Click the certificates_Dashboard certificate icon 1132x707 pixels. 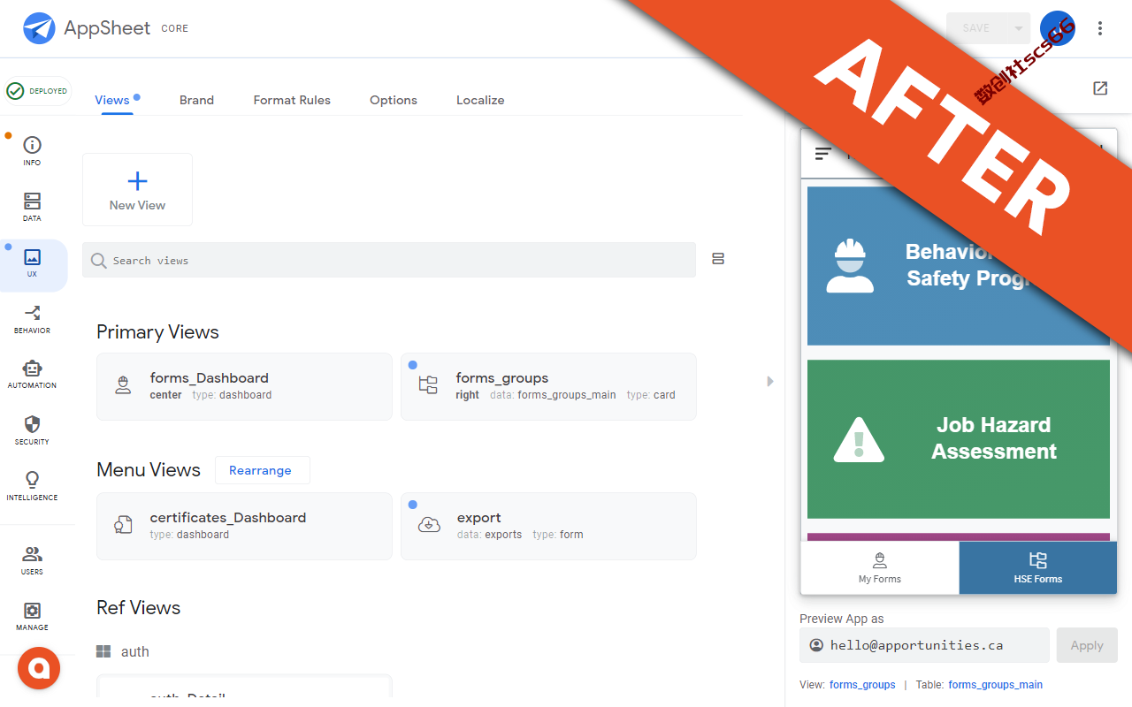tap(123, 525)
